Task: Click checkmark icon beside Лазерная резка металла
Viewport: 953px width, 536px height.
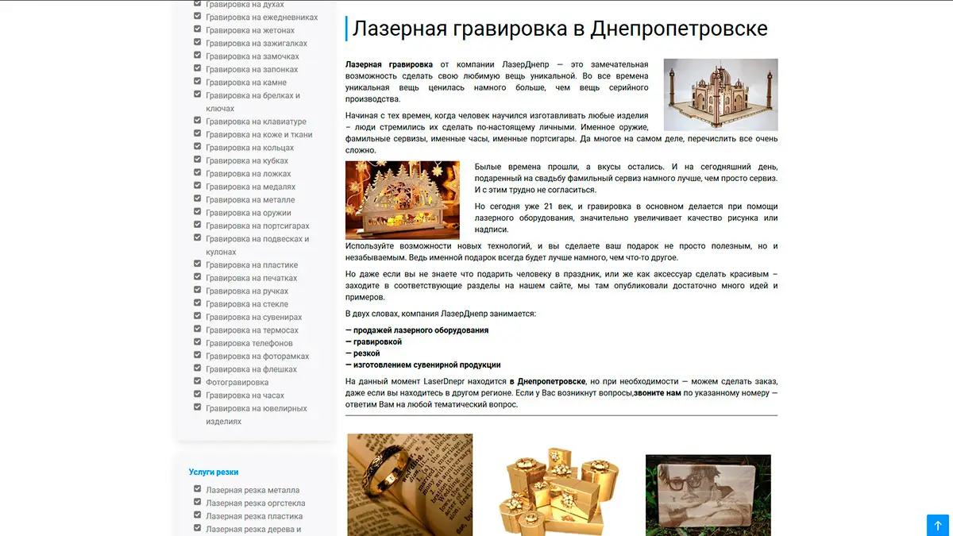Action: 198,490
